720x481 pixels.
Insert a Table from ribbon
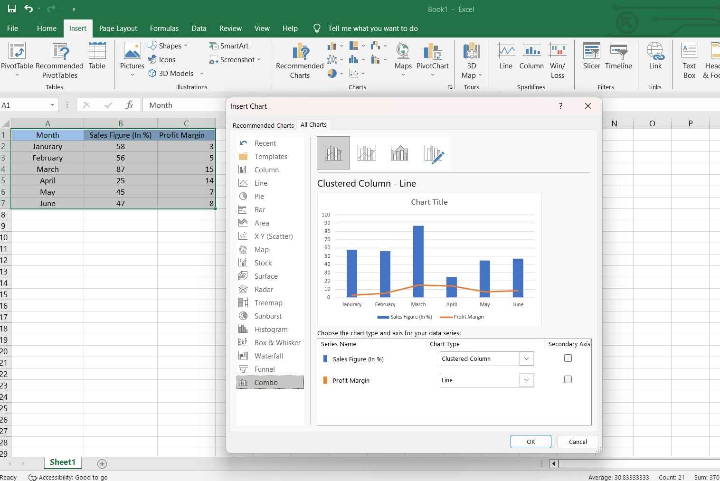tap(97, 56)
